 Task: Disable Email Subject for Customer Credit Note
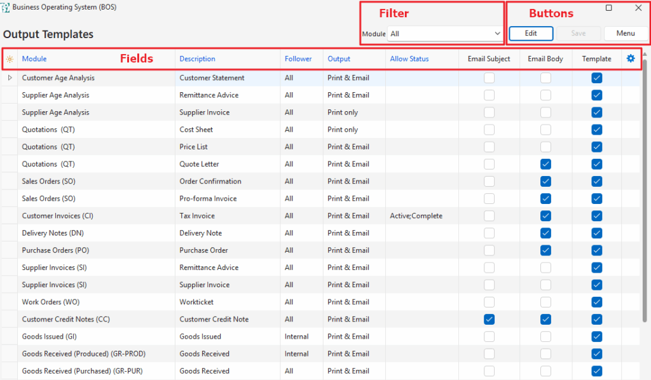pyautogui.click(x=489, y=319)
